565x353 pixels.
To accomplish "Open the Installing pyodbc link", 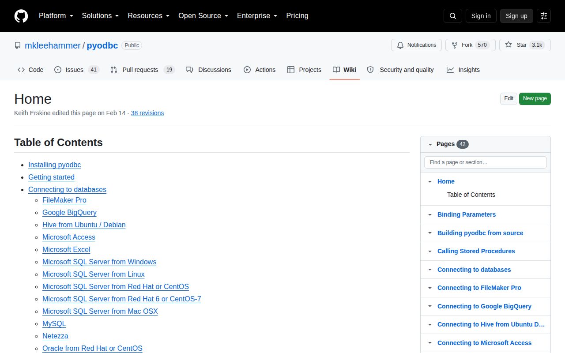I will [x=54, y=165].
